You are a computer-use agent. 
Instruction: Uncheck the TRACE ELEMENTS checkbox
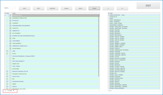pyautogui.click(x=10, y=44)
